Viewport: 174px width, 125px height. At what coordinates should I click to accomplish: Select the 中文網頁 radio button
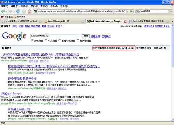tap(46, 40)
